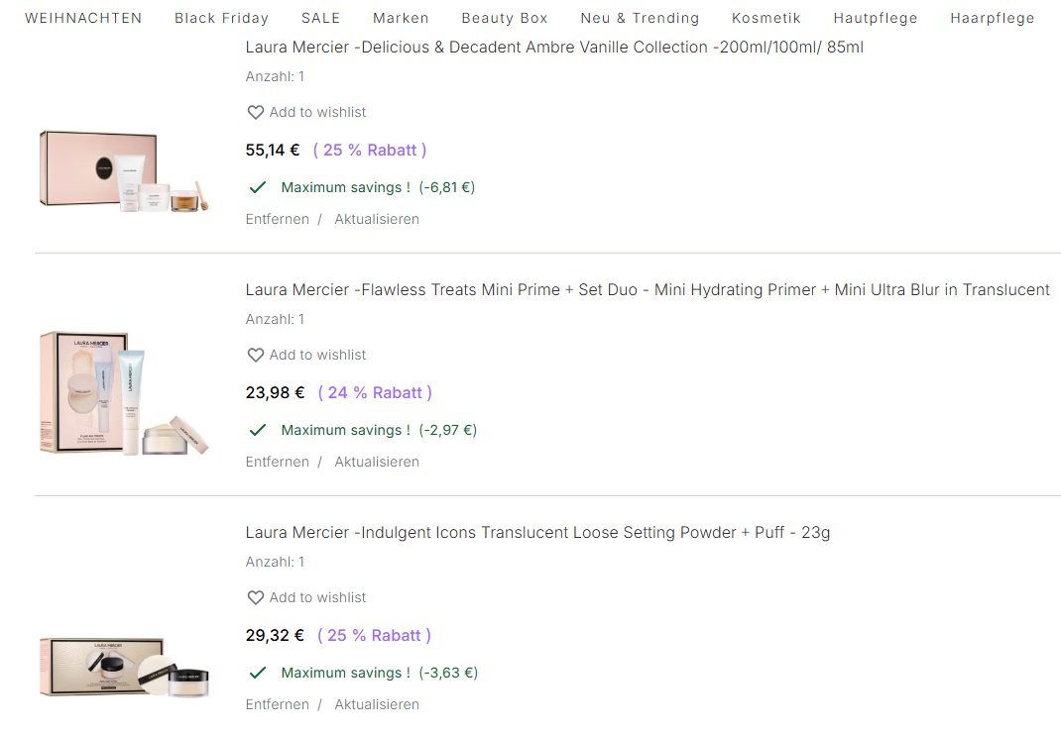Click heart icon for Ambre Vanille Collection
The width and height of the screenshot is (1061, 734).
pos(255,113)
